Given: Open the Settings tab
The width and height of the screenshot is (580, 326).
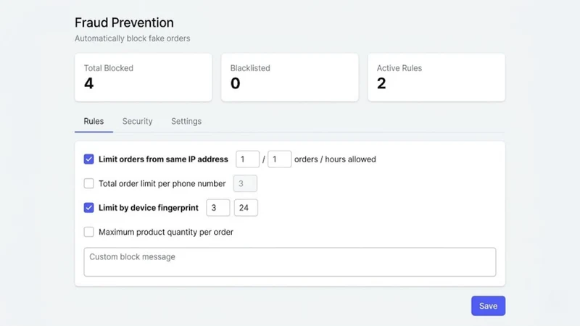Looking at the screenshot, I should (186, 121).
